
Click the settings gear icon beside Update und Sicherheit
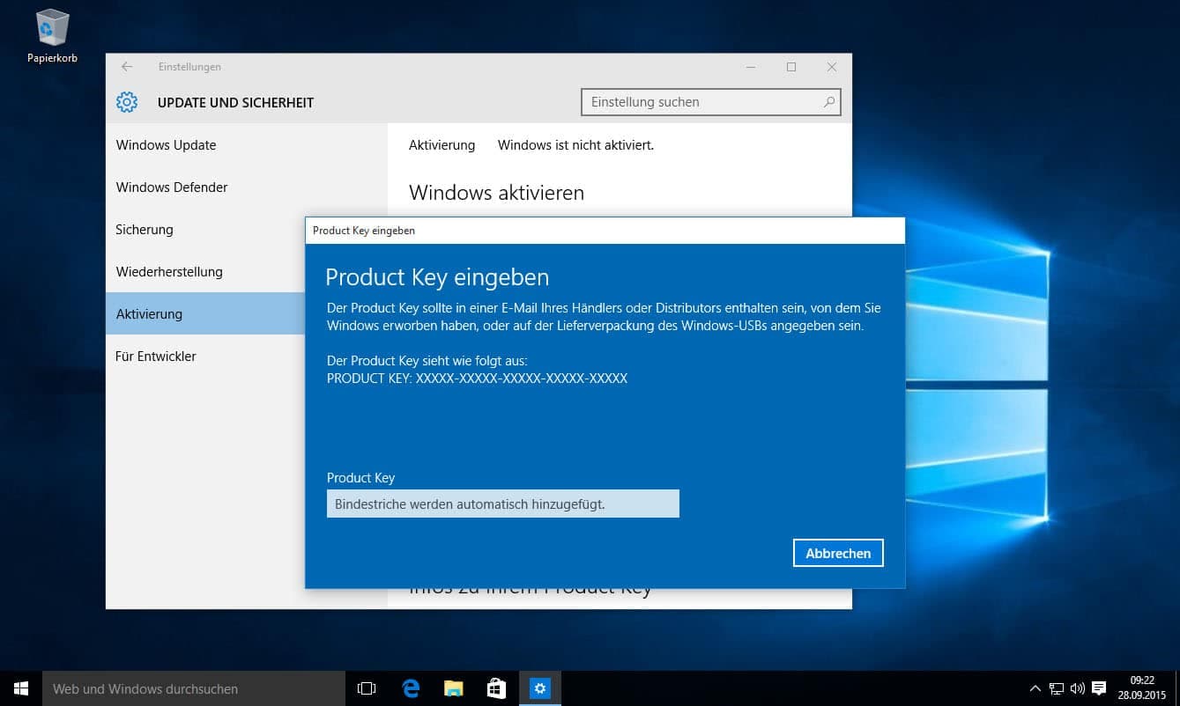click(x=127, y=102)
